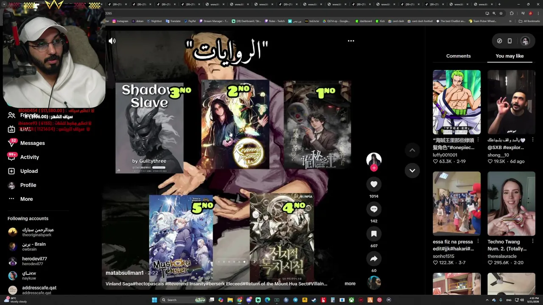543x305 pixels.
Task: Open the Messages sidebar item
Action: (x=26, y=143)
